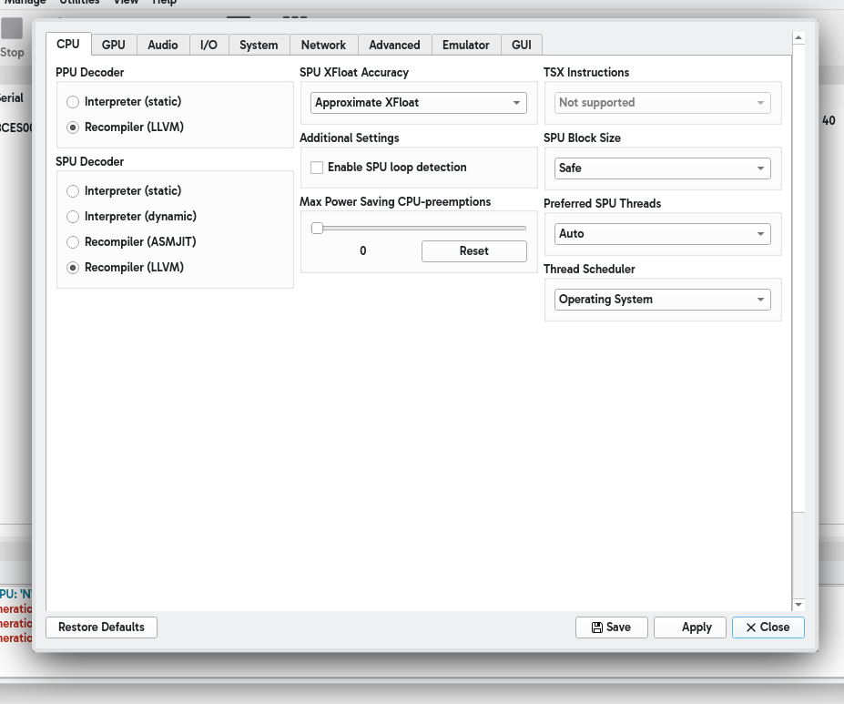Click the Restore Defaults button
Image resolution: width=844 pixels, height=704 pixels.
(101, 627)
